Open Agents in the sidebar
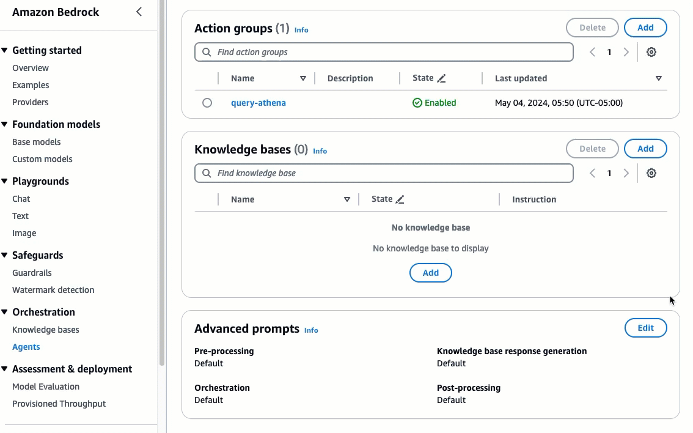 coord(26,347)
